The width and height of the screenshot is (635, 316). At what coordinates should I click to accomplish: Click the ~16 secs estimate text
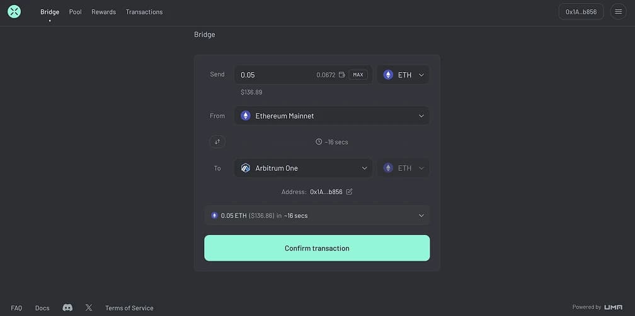pos(336,142)
